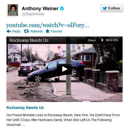Open the youtube.com/watch link

(48, 25)
